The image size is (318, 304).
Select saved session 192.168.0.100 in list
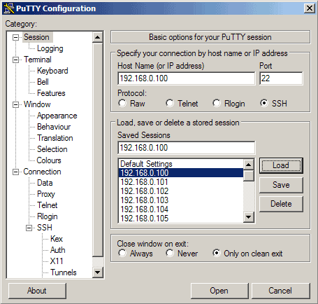[x=181, y=173]
